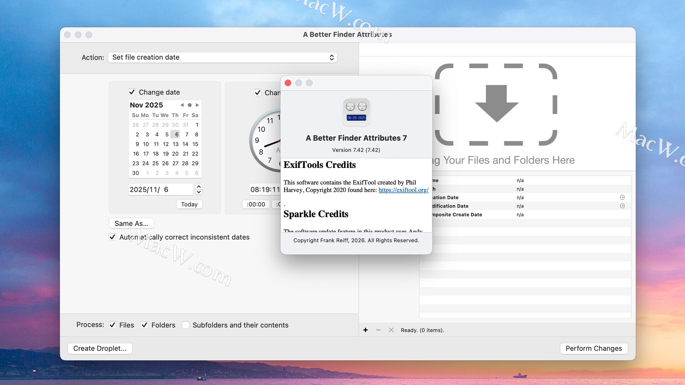
Task: Click the date field stepper arrows
Action: tap(199, 189)
